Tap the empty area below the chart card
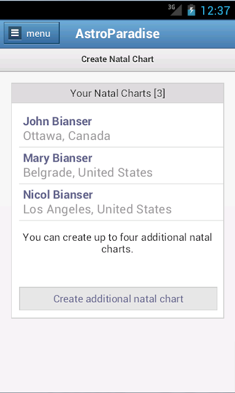 (118, 354)
